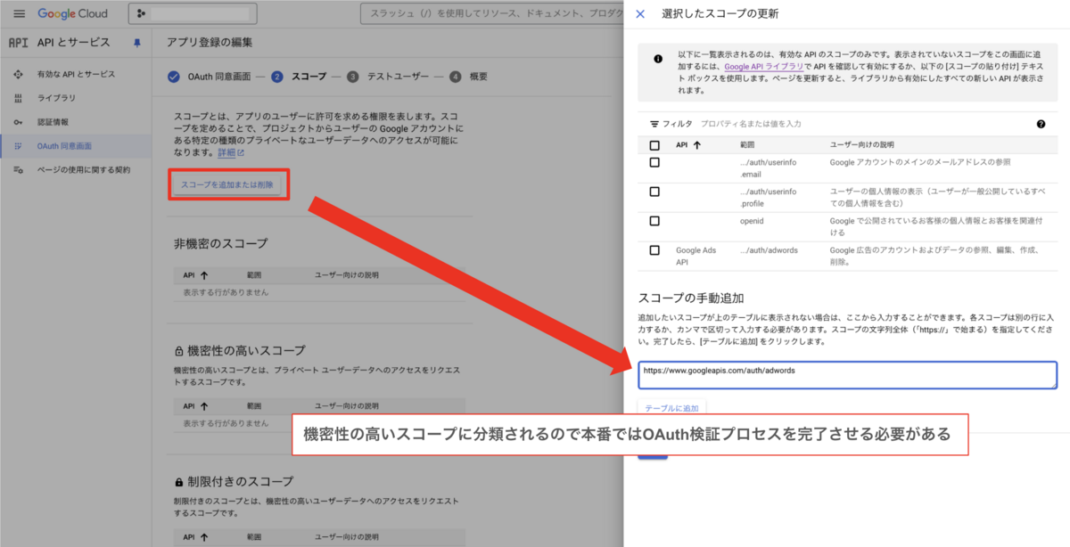Click the pin icon next to API とサービス

(136, 42)
